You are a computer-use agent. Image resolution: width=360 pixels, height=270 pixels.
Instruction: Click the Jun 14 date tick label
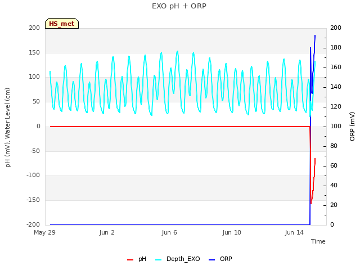coord(294,232)
